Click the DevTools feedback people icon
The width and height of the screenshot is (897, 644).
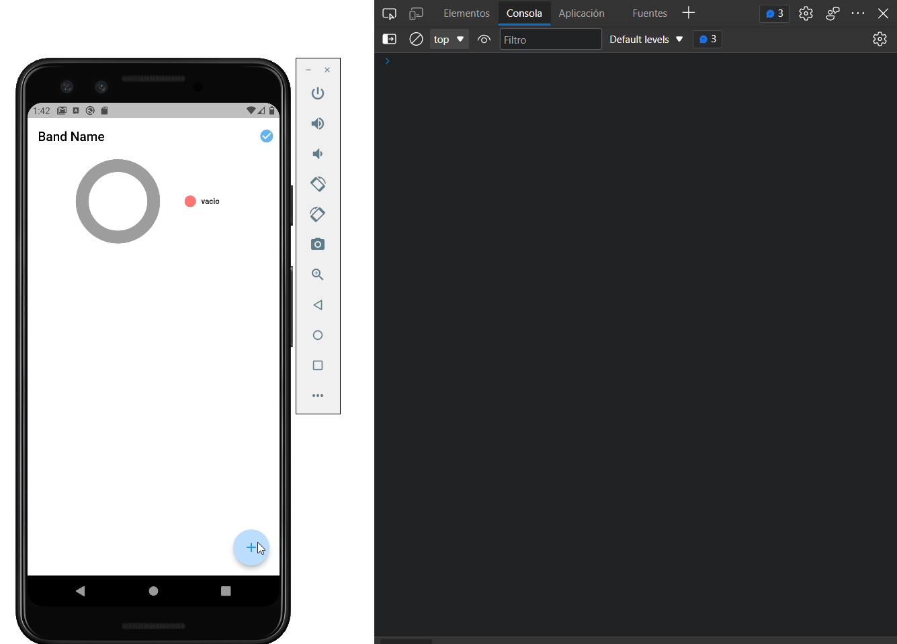point(832,13)
